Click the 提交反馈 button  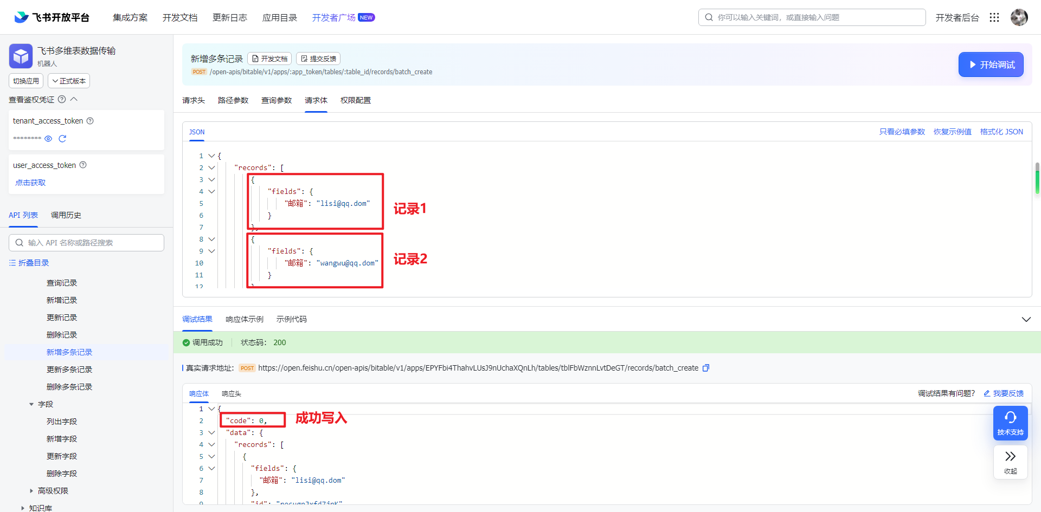pos(318,59)
